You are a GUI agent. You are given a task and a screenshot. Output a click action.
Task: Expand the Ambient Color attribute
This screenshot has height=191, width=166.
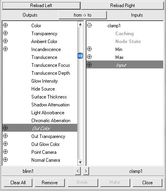click(x=5, y=41)
